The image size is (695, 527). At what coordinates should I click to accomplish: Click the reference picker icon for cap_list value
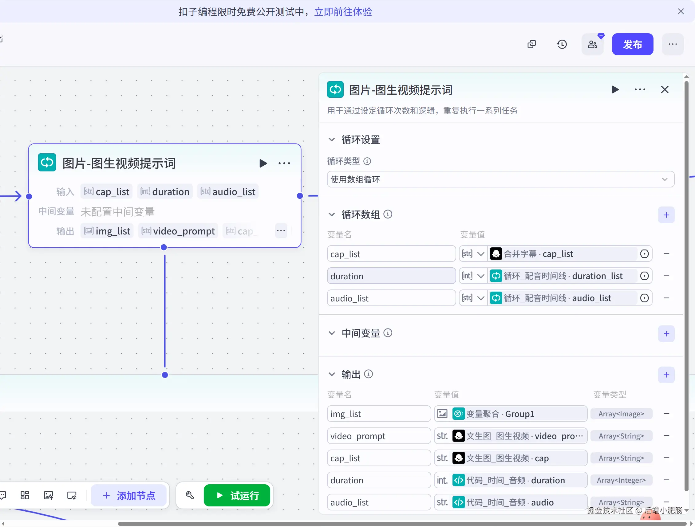[x=644, y=254]
